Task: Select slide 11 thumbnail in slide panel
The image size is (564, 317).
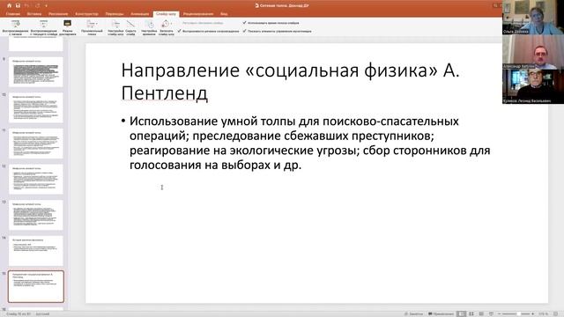Action: (x=36, y=144)
